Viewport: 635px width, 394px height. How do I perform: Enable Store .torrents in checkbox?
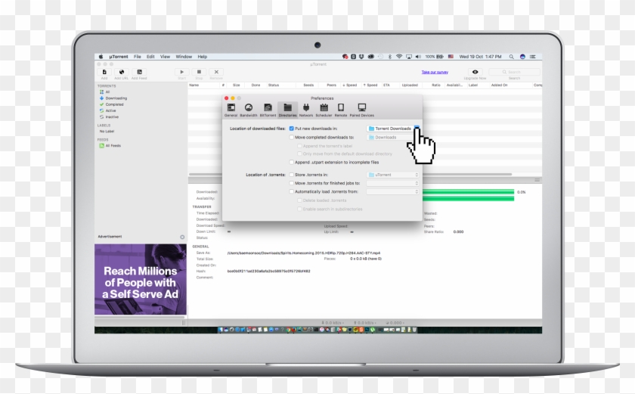[291, 175]
